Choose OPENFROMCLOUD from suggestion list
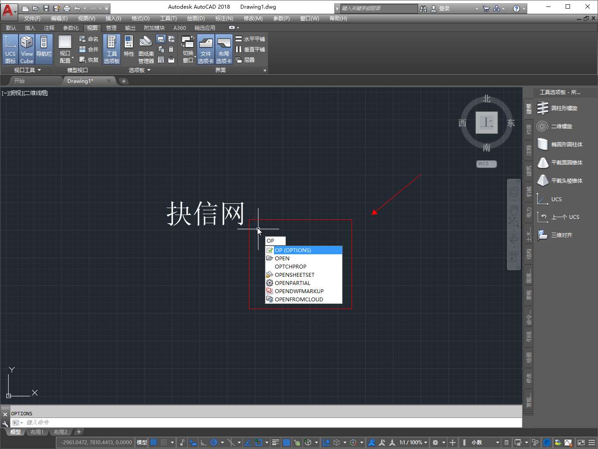Viewport: 598px width, 449px height. (304, 299)
